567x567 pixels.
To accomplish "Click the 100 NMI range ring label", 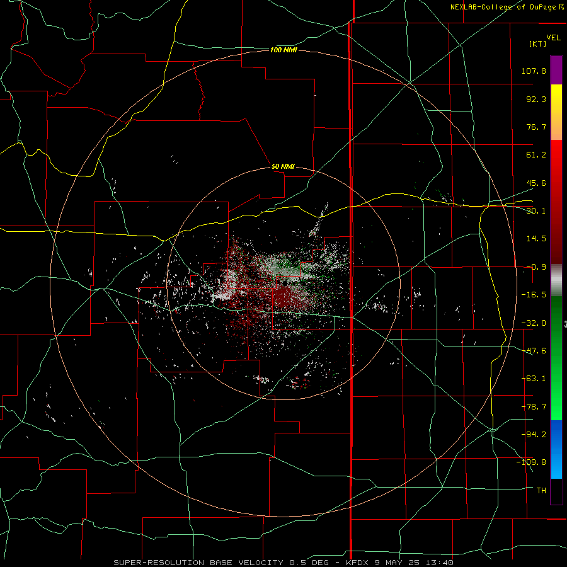I will pos(283,50).
